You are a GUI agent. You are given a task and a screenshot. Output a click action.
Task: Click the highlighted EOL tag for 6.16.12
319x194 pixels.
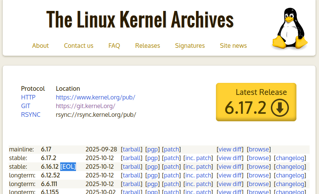68,167
